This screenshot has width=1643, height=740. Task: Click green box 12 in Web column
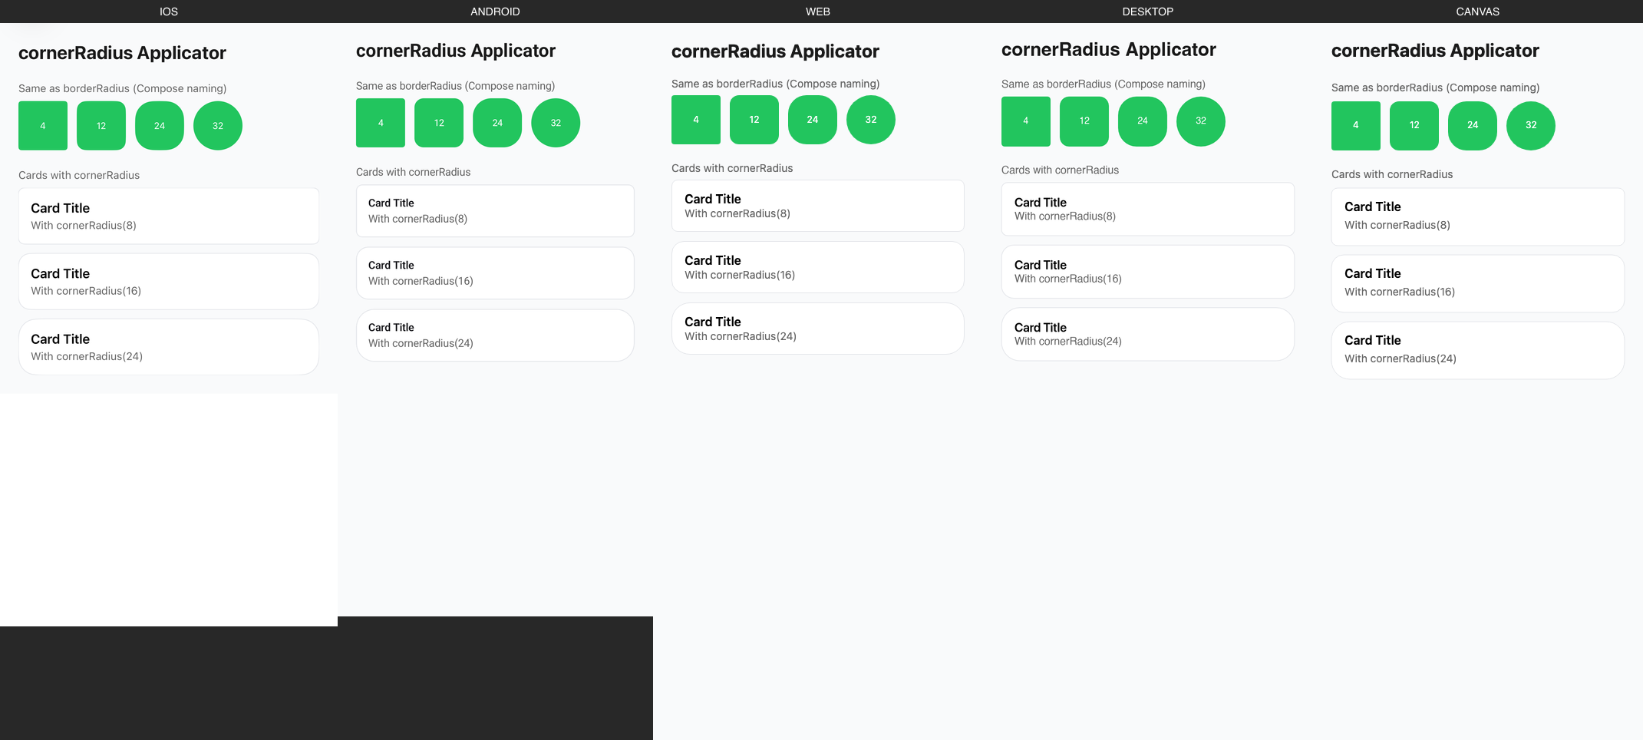(x=754, y=120)
